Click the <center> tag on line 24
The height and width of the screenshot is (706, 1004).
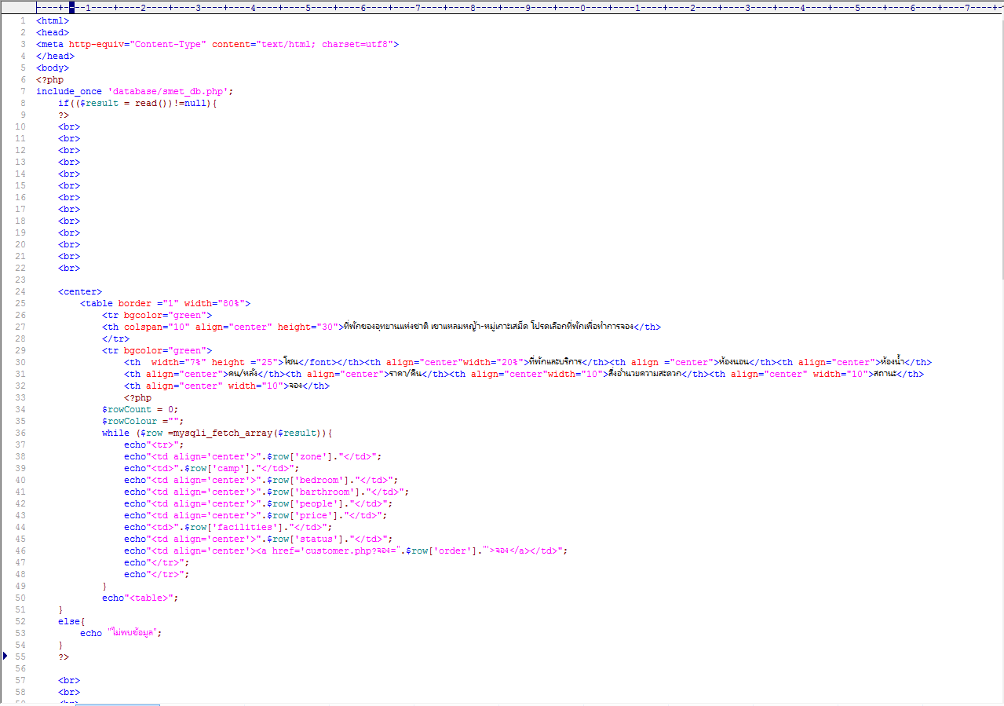pyautogui.click(x=79, y=291)
